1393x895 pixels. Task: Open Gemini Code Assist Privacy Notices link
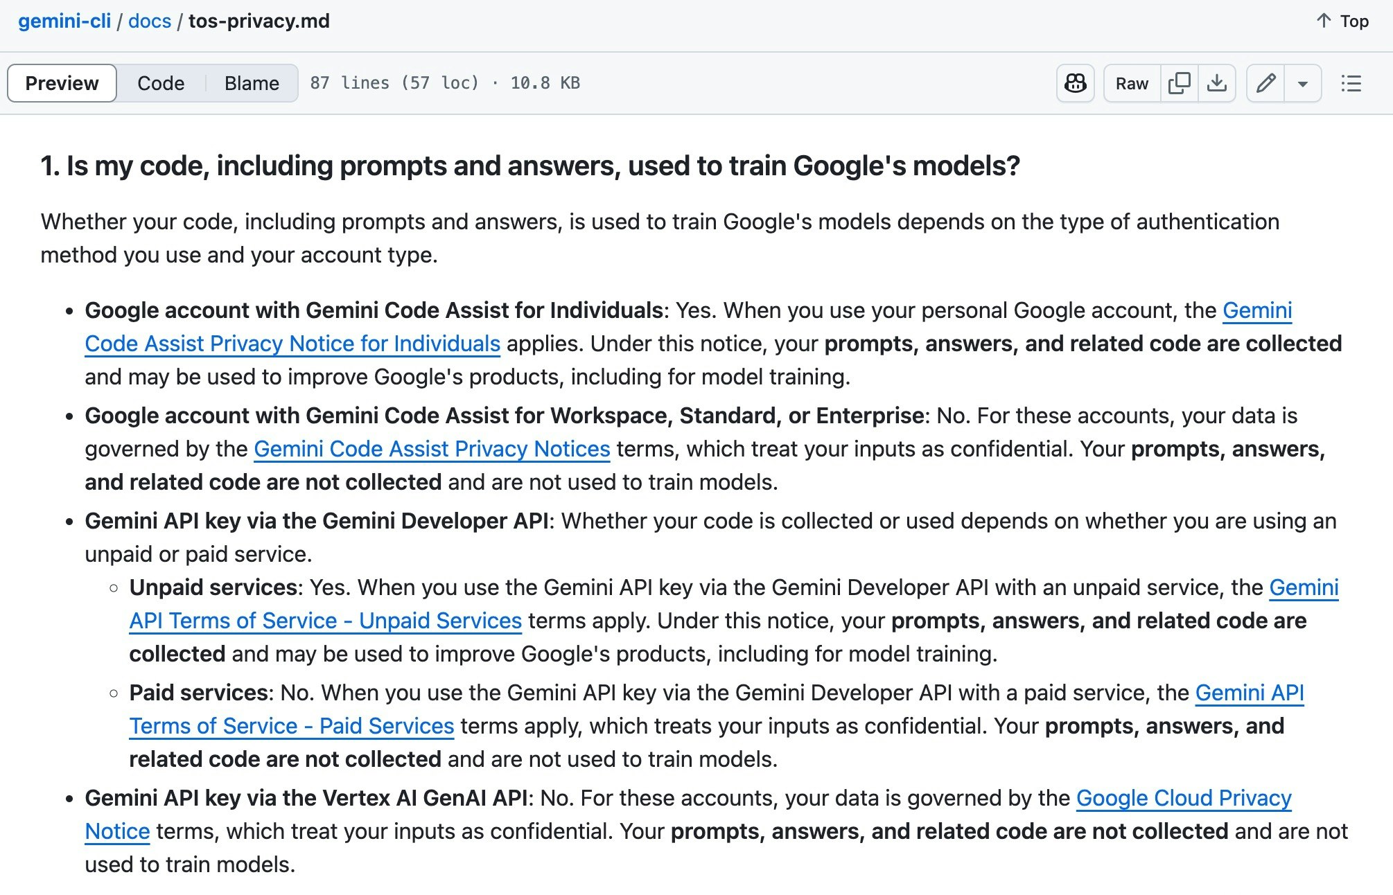pyautogui.click(x=432, y=449)
